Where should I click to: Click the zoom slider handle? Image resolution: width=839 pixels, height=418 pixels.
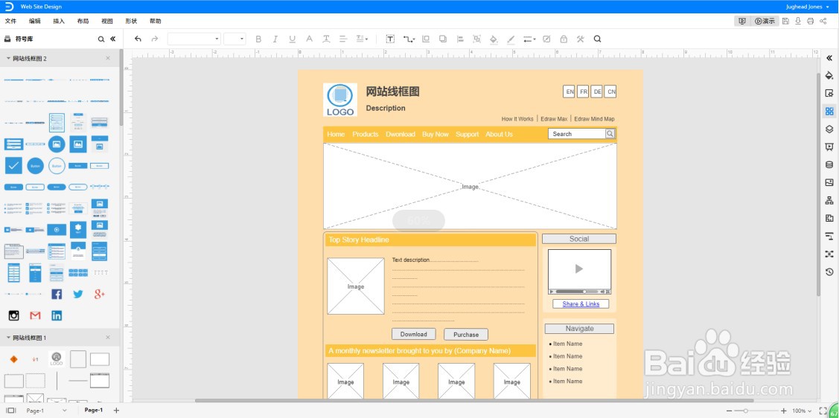coord(745,411)
